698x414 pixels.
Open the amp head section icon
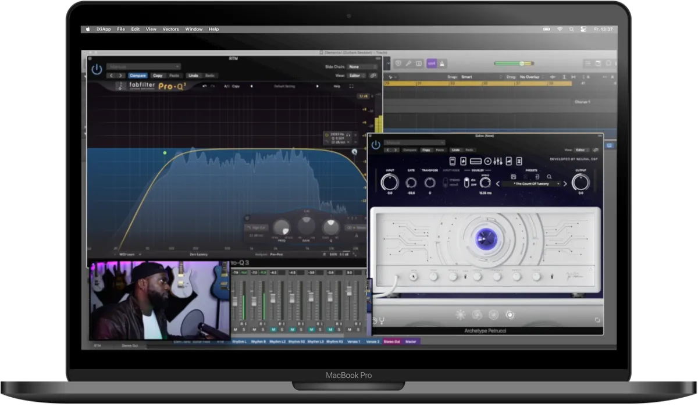point(476,161)
